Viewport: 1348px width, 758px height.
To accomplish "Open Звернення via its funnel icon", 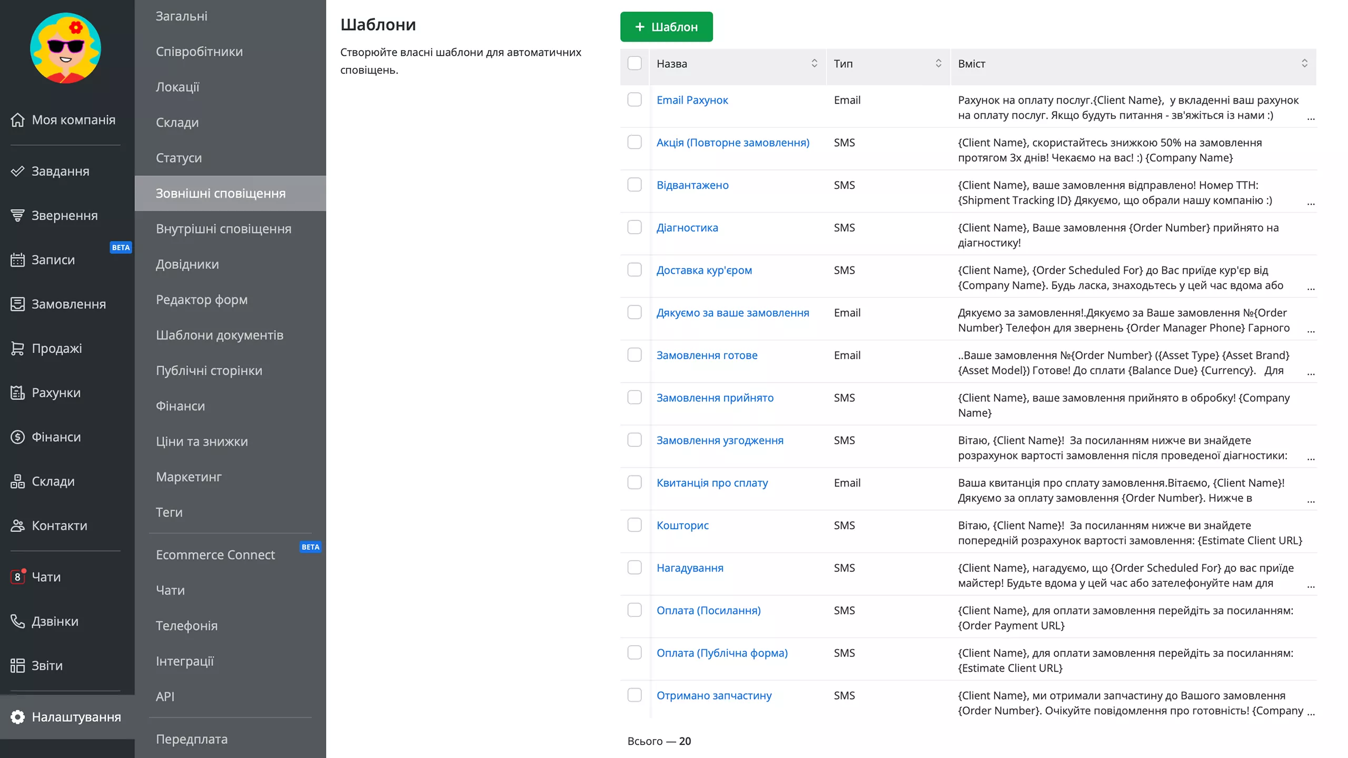I will click(17, 215).
